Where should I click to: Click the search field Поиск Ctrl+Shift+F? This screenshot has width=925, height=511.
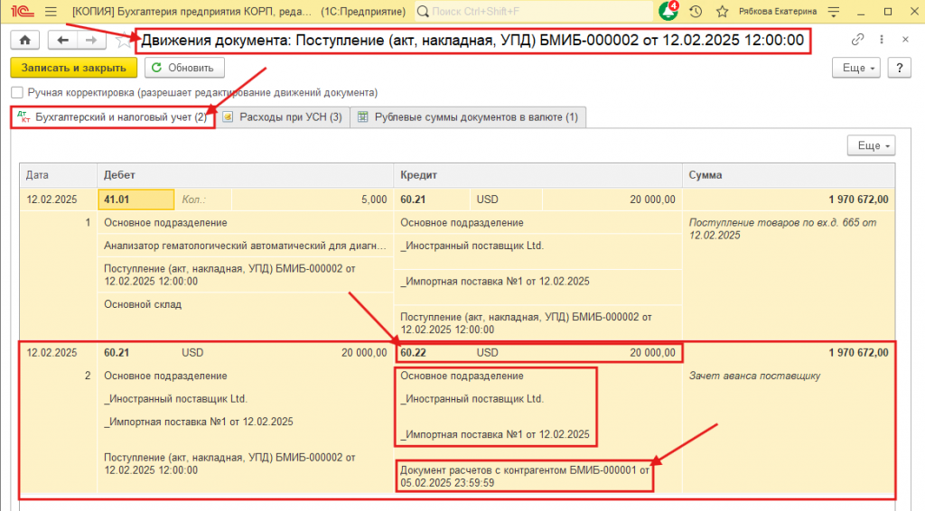click(x=534, y=11)
